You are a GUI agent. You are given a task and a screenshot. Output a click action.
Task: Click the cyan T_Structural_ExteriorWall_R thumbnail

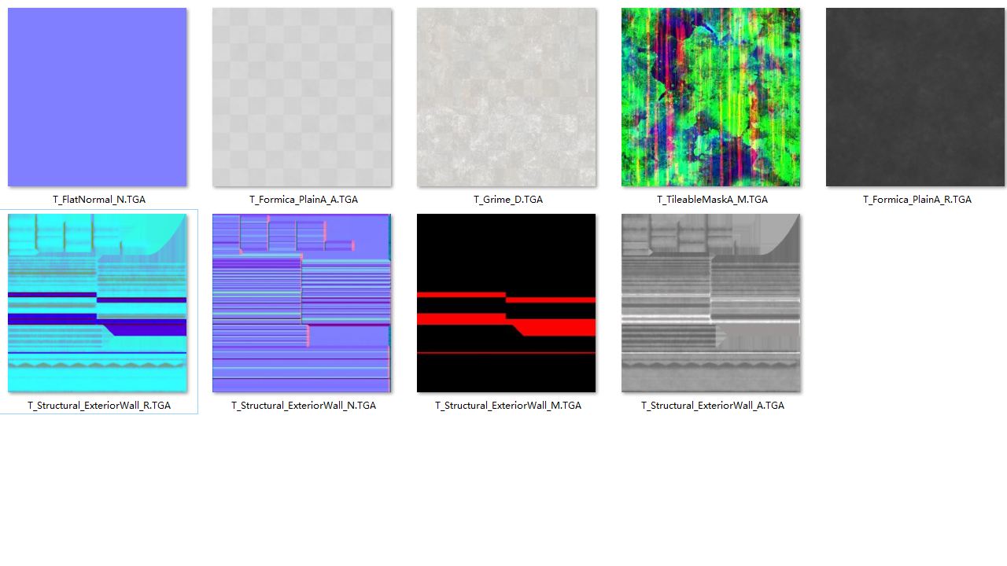(x=98, y=303)
